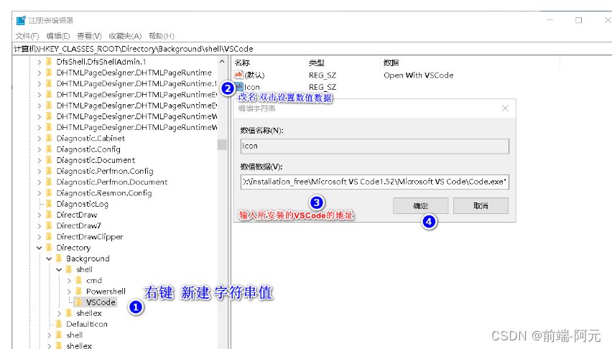
Task: Click the Diagnostic.Resmon.Config folder icon
Action: click(x=49, y=192)
